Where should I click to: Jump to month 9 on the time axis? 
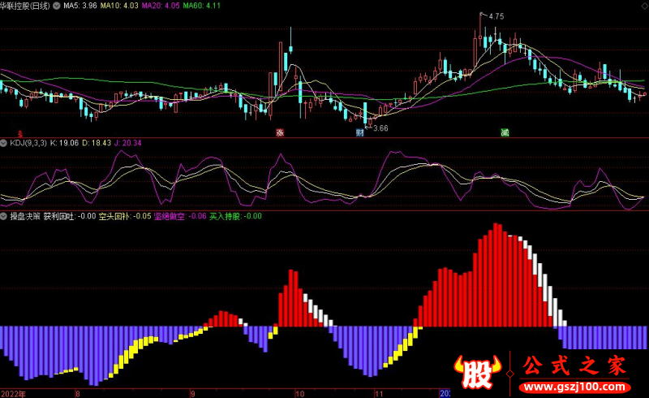tap(192, 393)
